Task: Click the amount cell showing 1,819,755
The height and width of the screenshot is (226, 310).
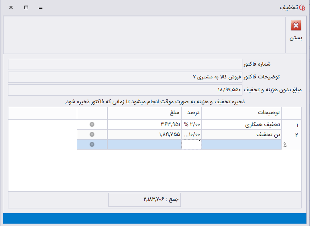Action: tap(144, 134)
